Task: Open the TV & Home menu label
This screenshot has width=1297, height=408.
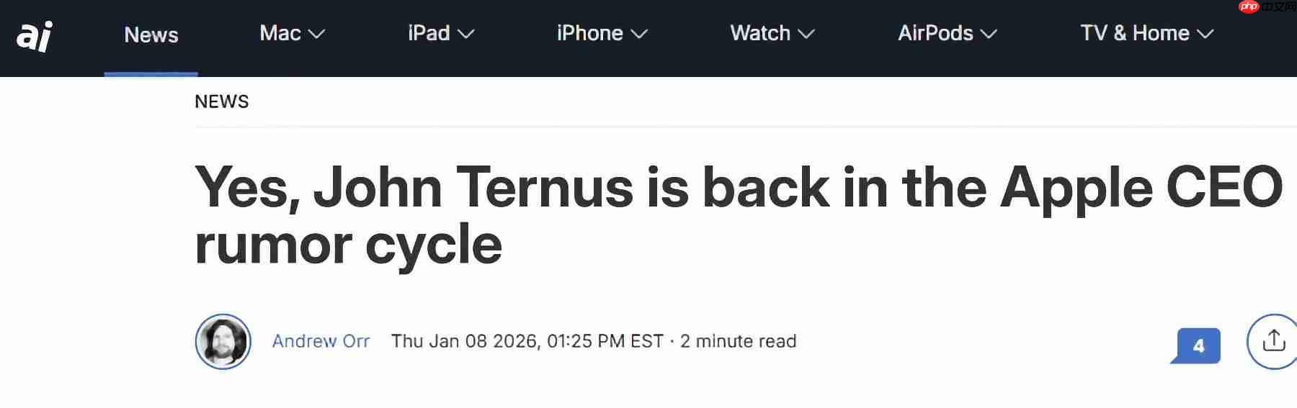Action: pyautogui.click(x=1134, y=33)
